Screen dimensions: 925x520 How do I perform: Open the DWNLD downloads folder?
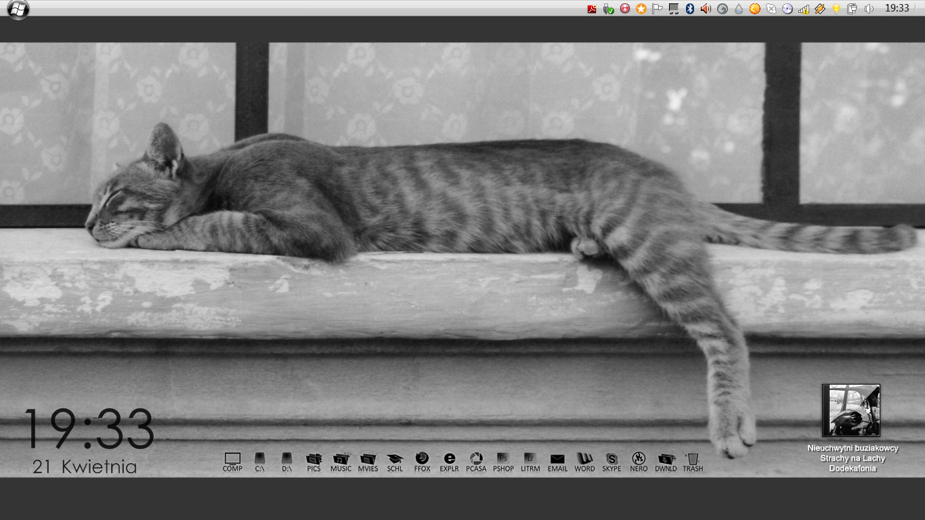(666, 461)
